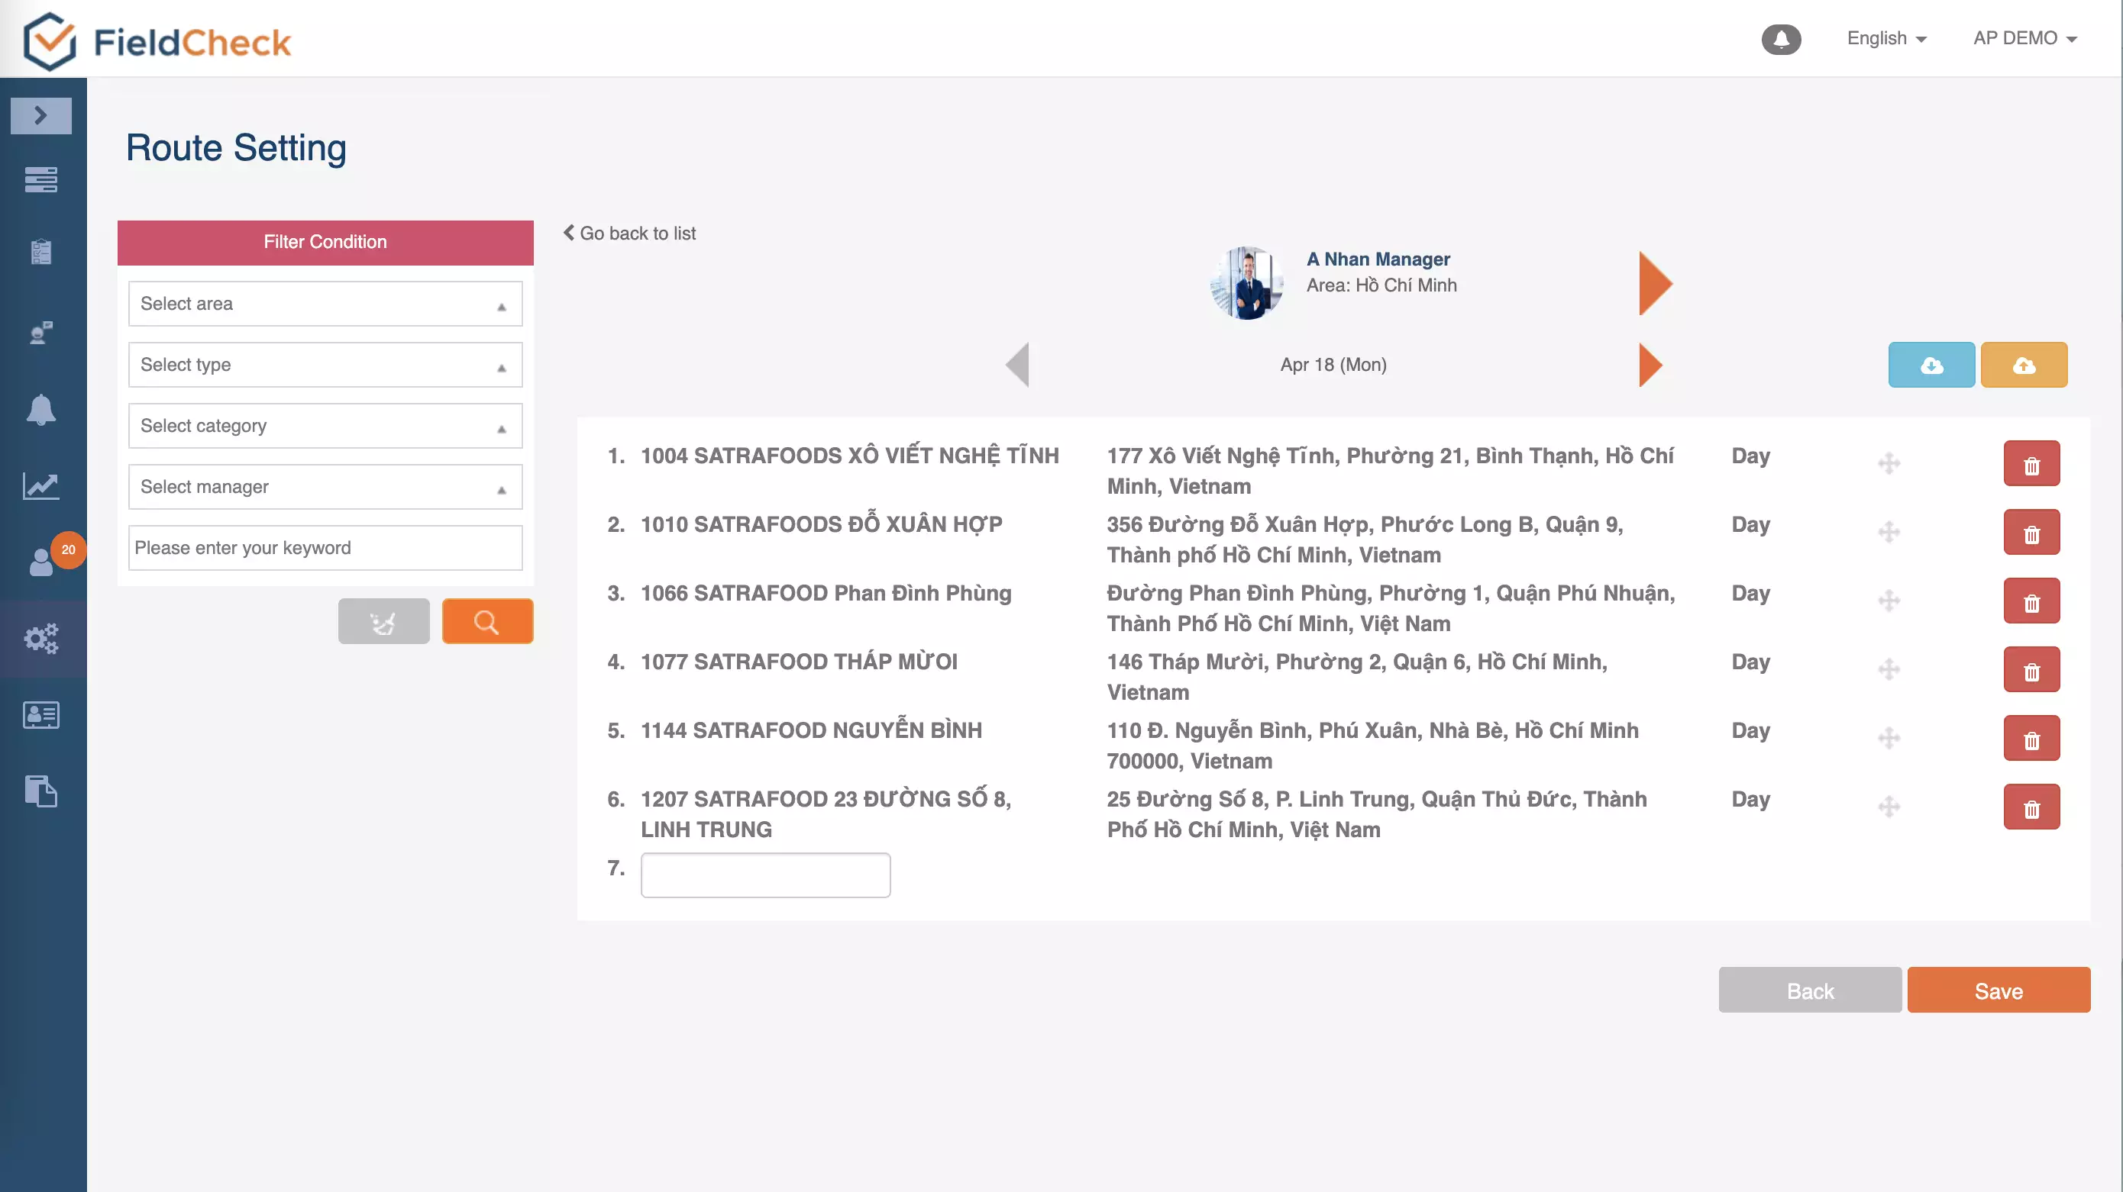
Task: Click the notification bell icon top bar
Action: click(1782, 40)
